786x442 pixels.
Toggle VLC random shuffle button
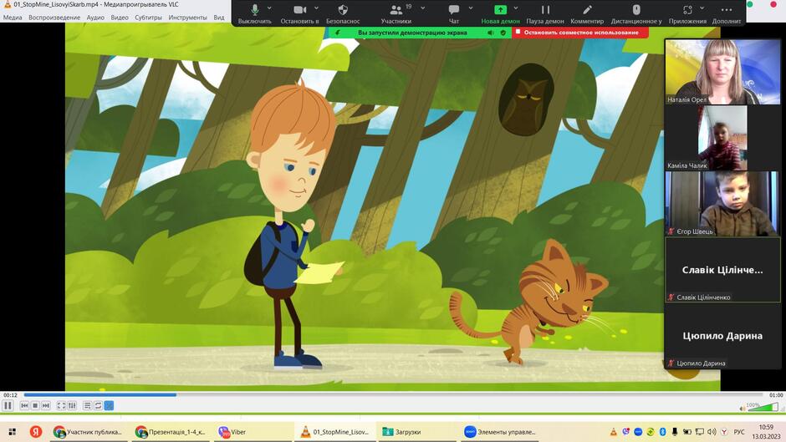109,405
